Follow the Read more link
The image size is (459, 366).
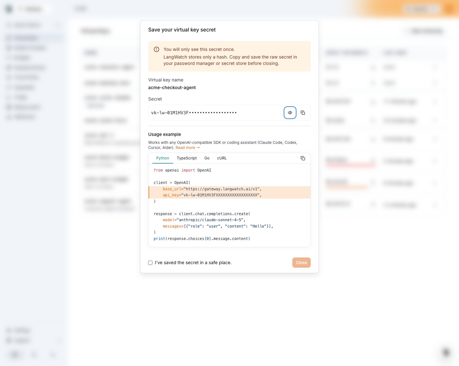point(187,148)
